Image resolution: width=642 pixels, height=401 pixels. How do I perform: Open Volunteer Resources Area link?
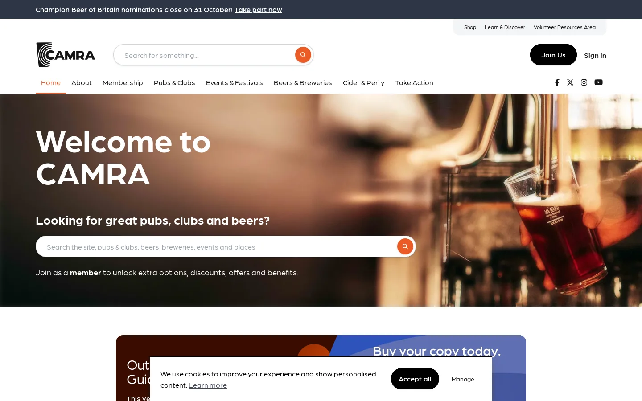(564, 27)
